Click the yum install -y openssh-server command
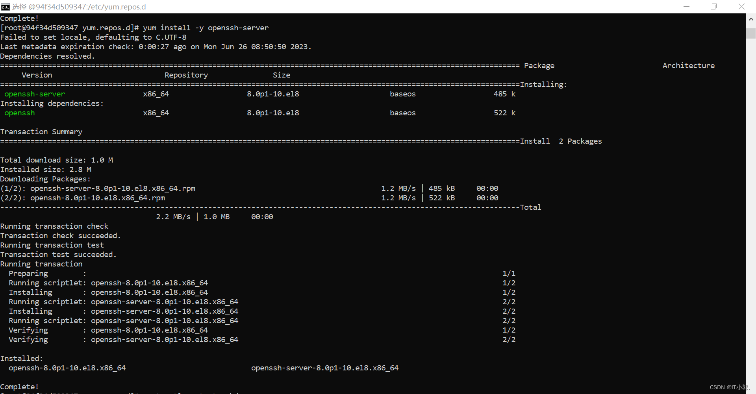Image resolution: width=756 pixels, height=394 pixels. (x=206, y=28)
